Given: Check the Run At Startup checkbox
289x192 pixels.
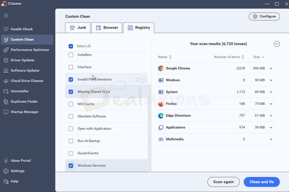Looking at the screenshot, I should click(71, 141).
